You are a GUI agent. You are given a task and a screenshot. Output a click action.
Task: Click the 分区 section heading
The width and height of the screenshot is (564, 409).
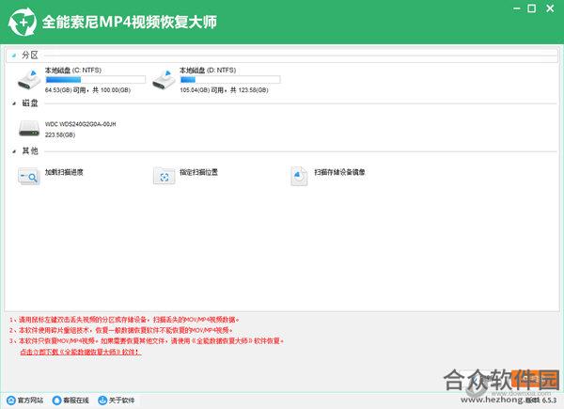click(30, 55)
